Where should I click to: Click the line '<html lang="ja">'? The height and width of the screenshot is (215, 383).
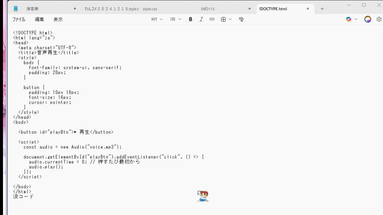34,38
